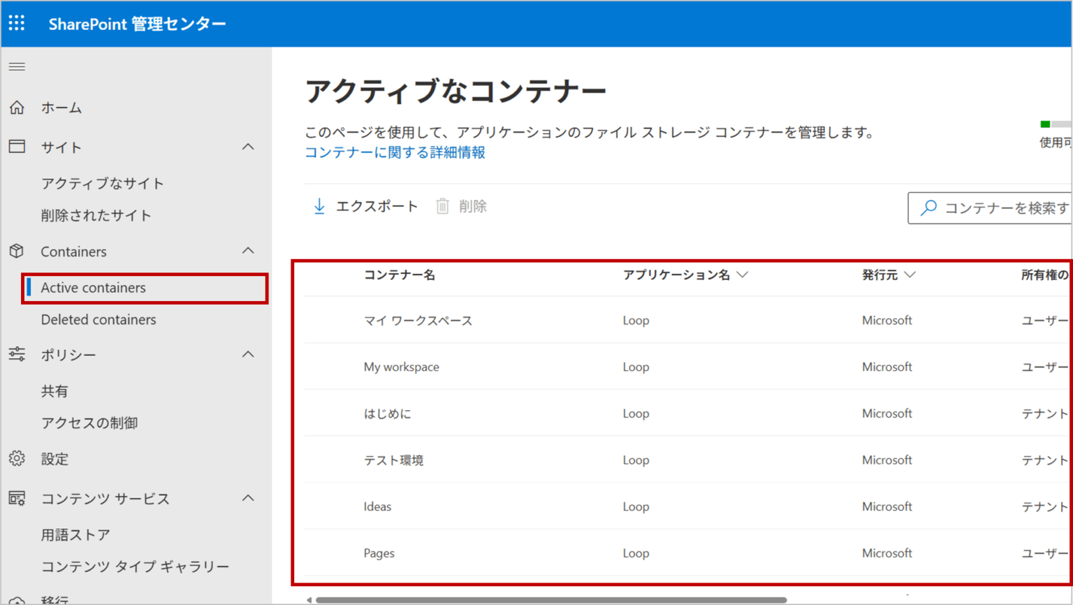Collapse the navigation pane with hamburger icon
This screenshot has width=1073, height=605.
pyautogui.click(x=17, y=66)
